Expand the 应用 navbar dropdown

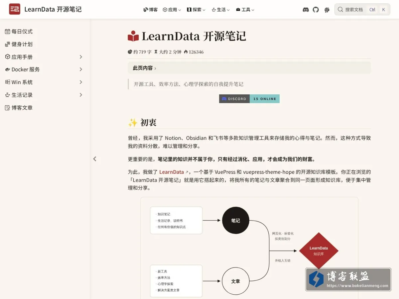click(x=172, y=10)
